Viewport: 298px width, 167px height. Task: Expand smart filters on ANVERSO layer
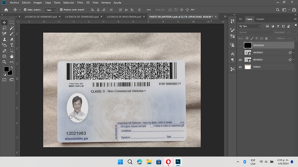click(x=293, y=52)
